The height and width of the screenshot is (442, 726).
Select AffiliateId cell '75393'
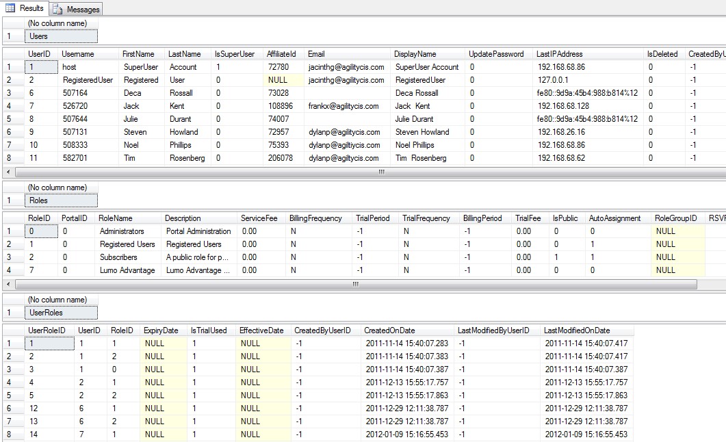[x=284, y=145]
